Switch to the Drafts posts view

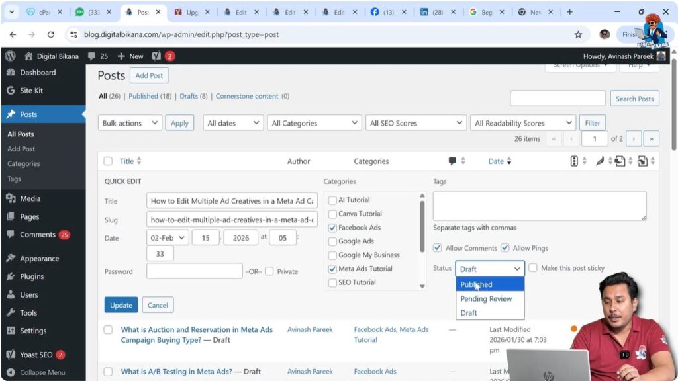[189, 96]
